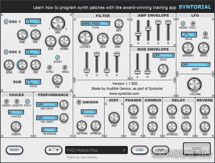This screenshot has height=163, width=215.
Task: Open the BAND PASS filter type dropdown
Action: 95,23
